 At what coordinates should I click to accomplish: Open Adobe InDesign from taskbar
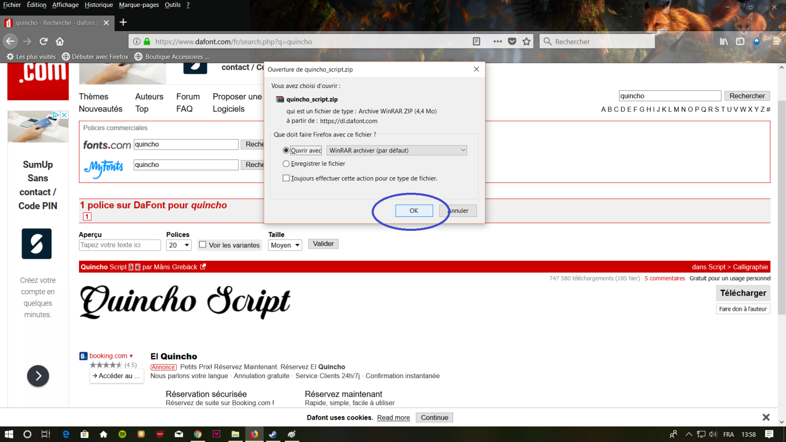217,434
